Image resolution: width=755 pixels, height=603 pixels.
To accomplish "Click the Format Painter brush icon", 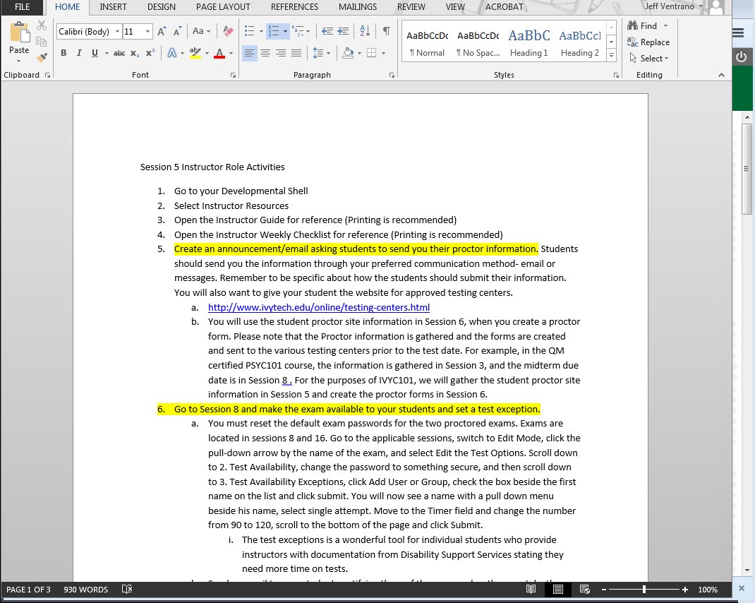I will (x=42, y=56).
